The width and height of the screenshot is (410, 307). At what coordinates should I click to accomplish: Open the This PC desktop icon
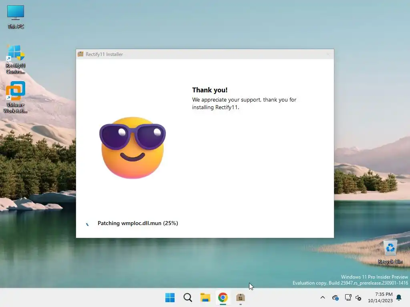click(x=16, y=17)
